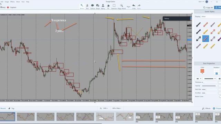
Task: Select the Shape tool
Action: [x=98, y=7]
